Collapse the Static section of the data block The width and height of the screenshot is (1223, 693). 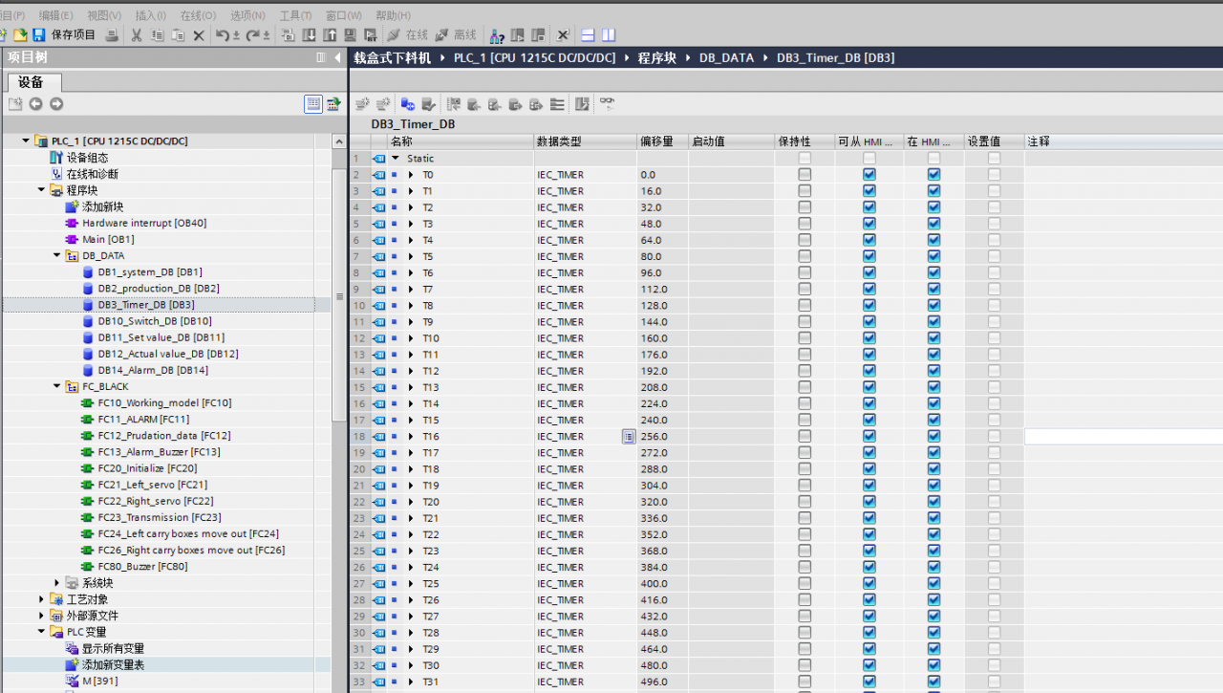point(396,159)
